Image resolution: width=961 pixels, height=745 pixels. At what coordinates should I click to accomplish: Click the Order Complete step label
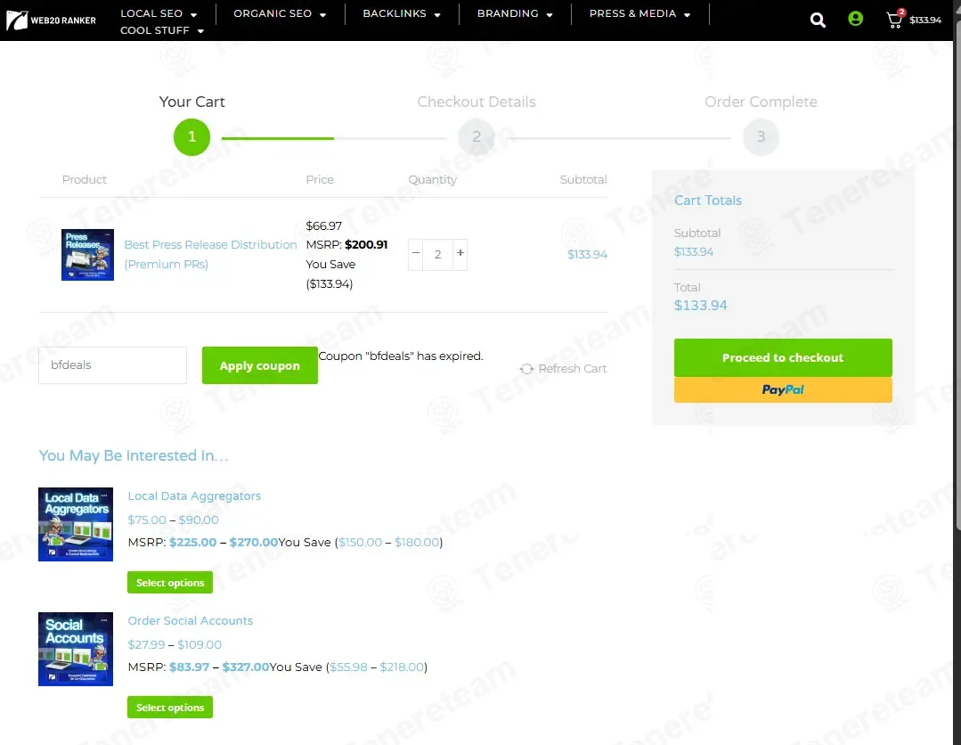[761, 102]
